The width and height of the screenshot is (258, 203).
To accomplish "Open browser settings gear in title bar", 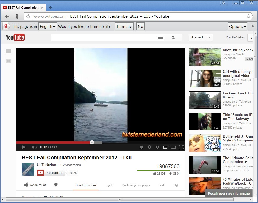I will pos(224,3).
